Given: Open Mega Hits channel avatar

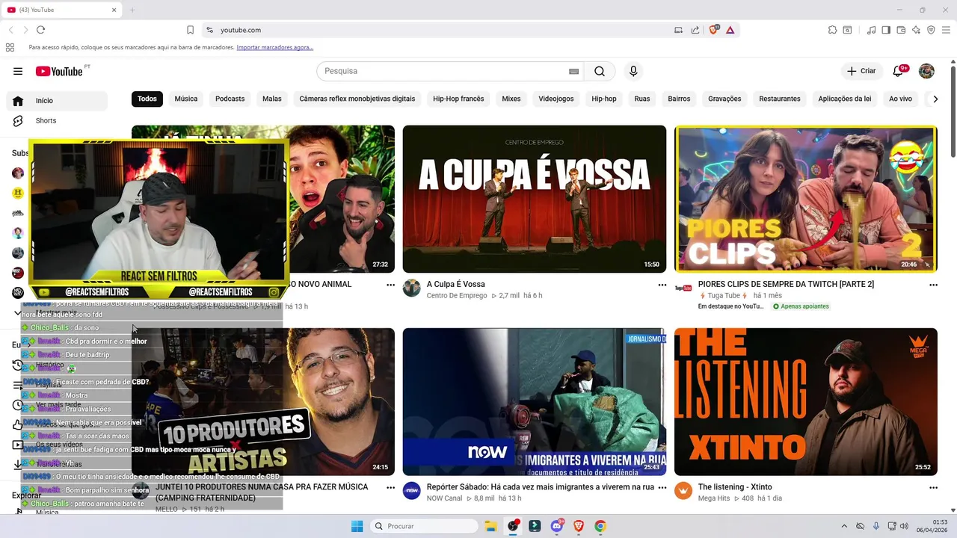Looking at the screenshot, I should pyautogui.click(x=683, y=490).
